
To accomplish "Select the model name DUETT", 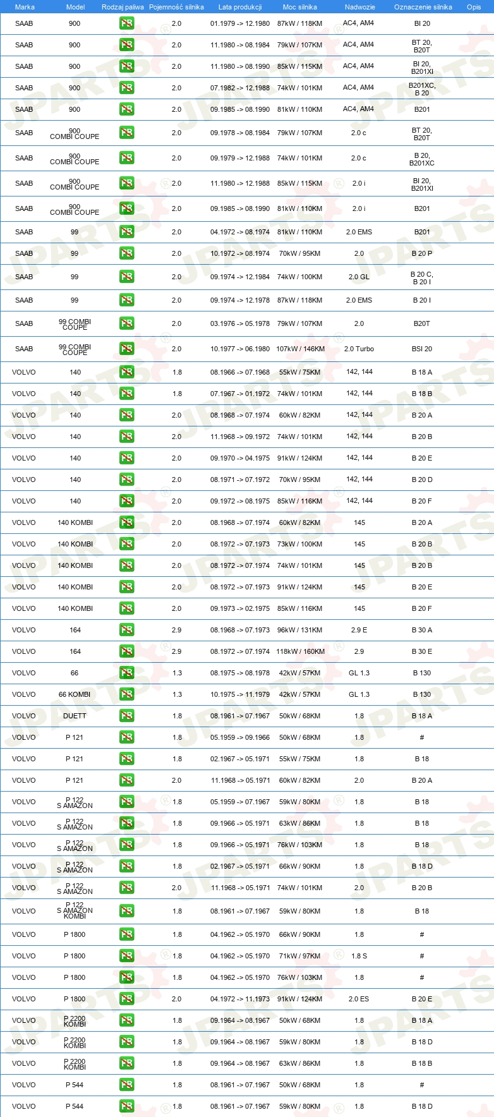I will coord(75,716).
